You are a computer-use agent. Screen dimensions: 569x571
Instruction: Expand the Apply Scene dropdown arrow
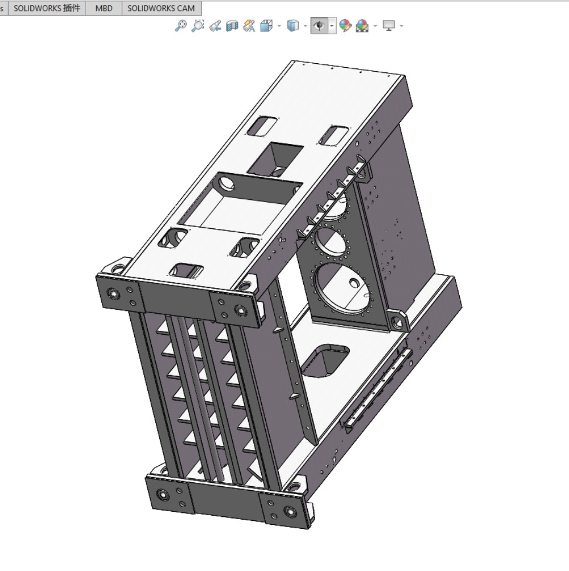tap(375, 26)
